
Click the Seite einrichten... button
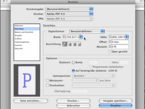(x=31, y=101)
